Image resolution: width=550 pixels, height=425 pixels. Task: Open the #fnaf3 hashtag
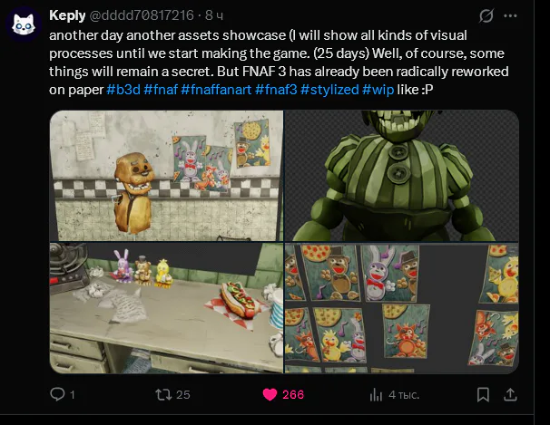pos(276,90)
